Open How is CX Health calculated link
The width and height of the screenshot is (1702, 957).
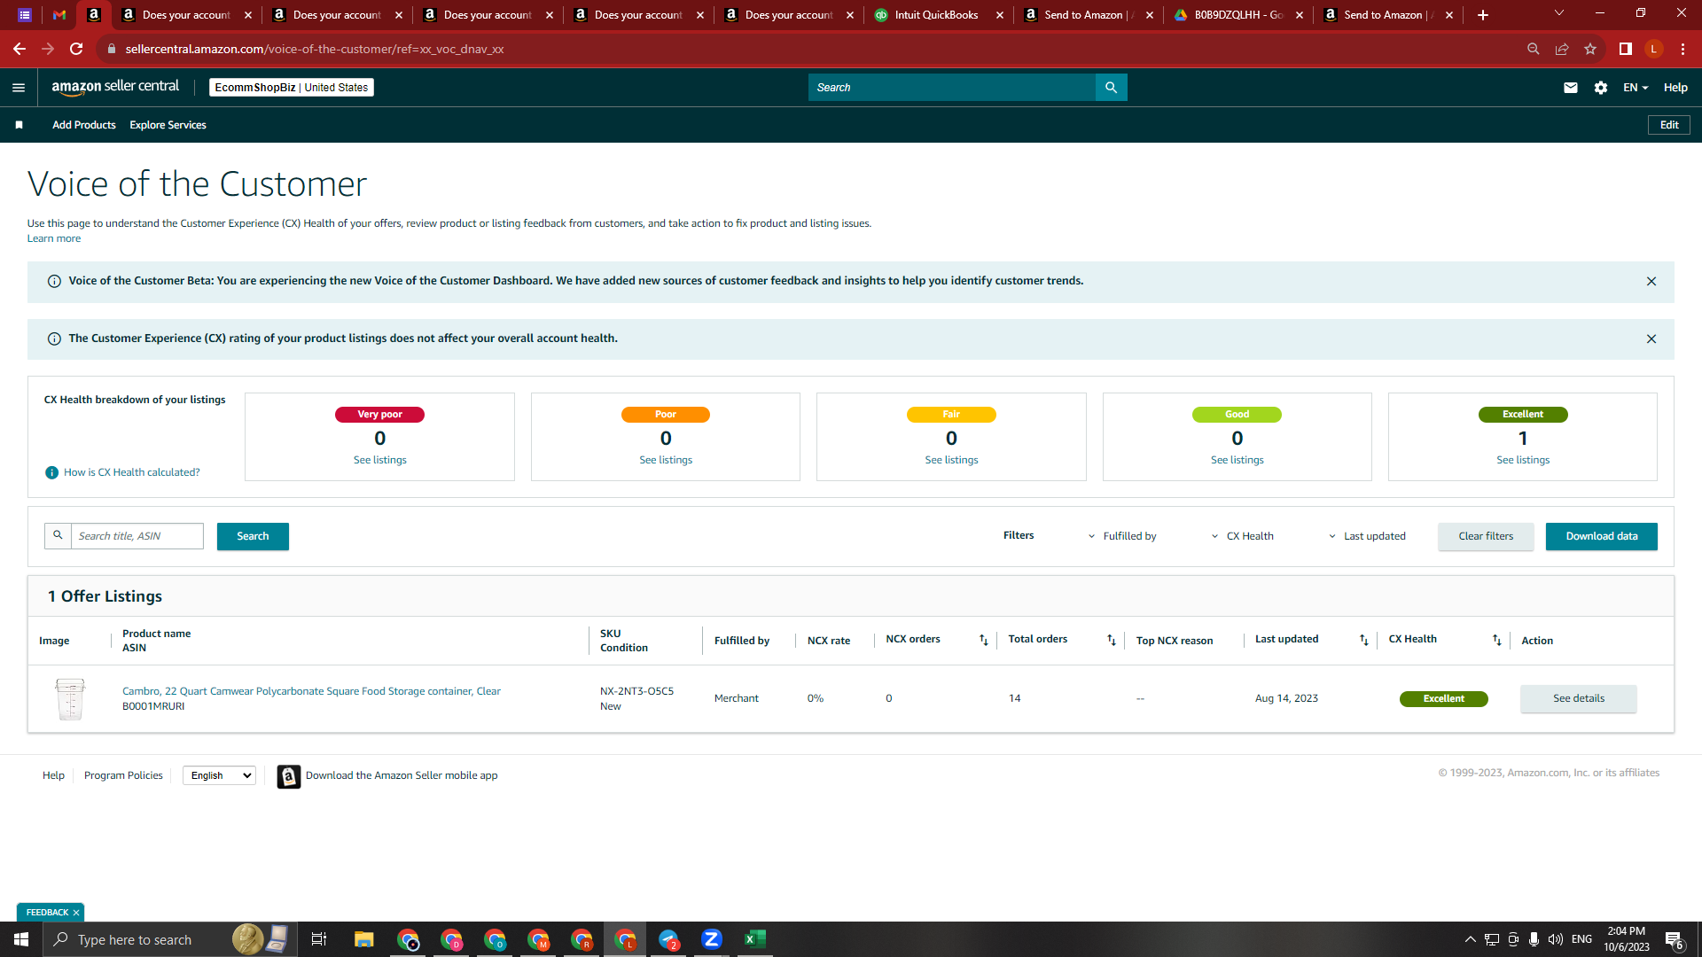pos(132,472)
